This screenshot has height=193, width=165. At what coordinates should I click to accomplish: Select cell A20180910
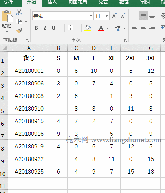click(29, 108)
